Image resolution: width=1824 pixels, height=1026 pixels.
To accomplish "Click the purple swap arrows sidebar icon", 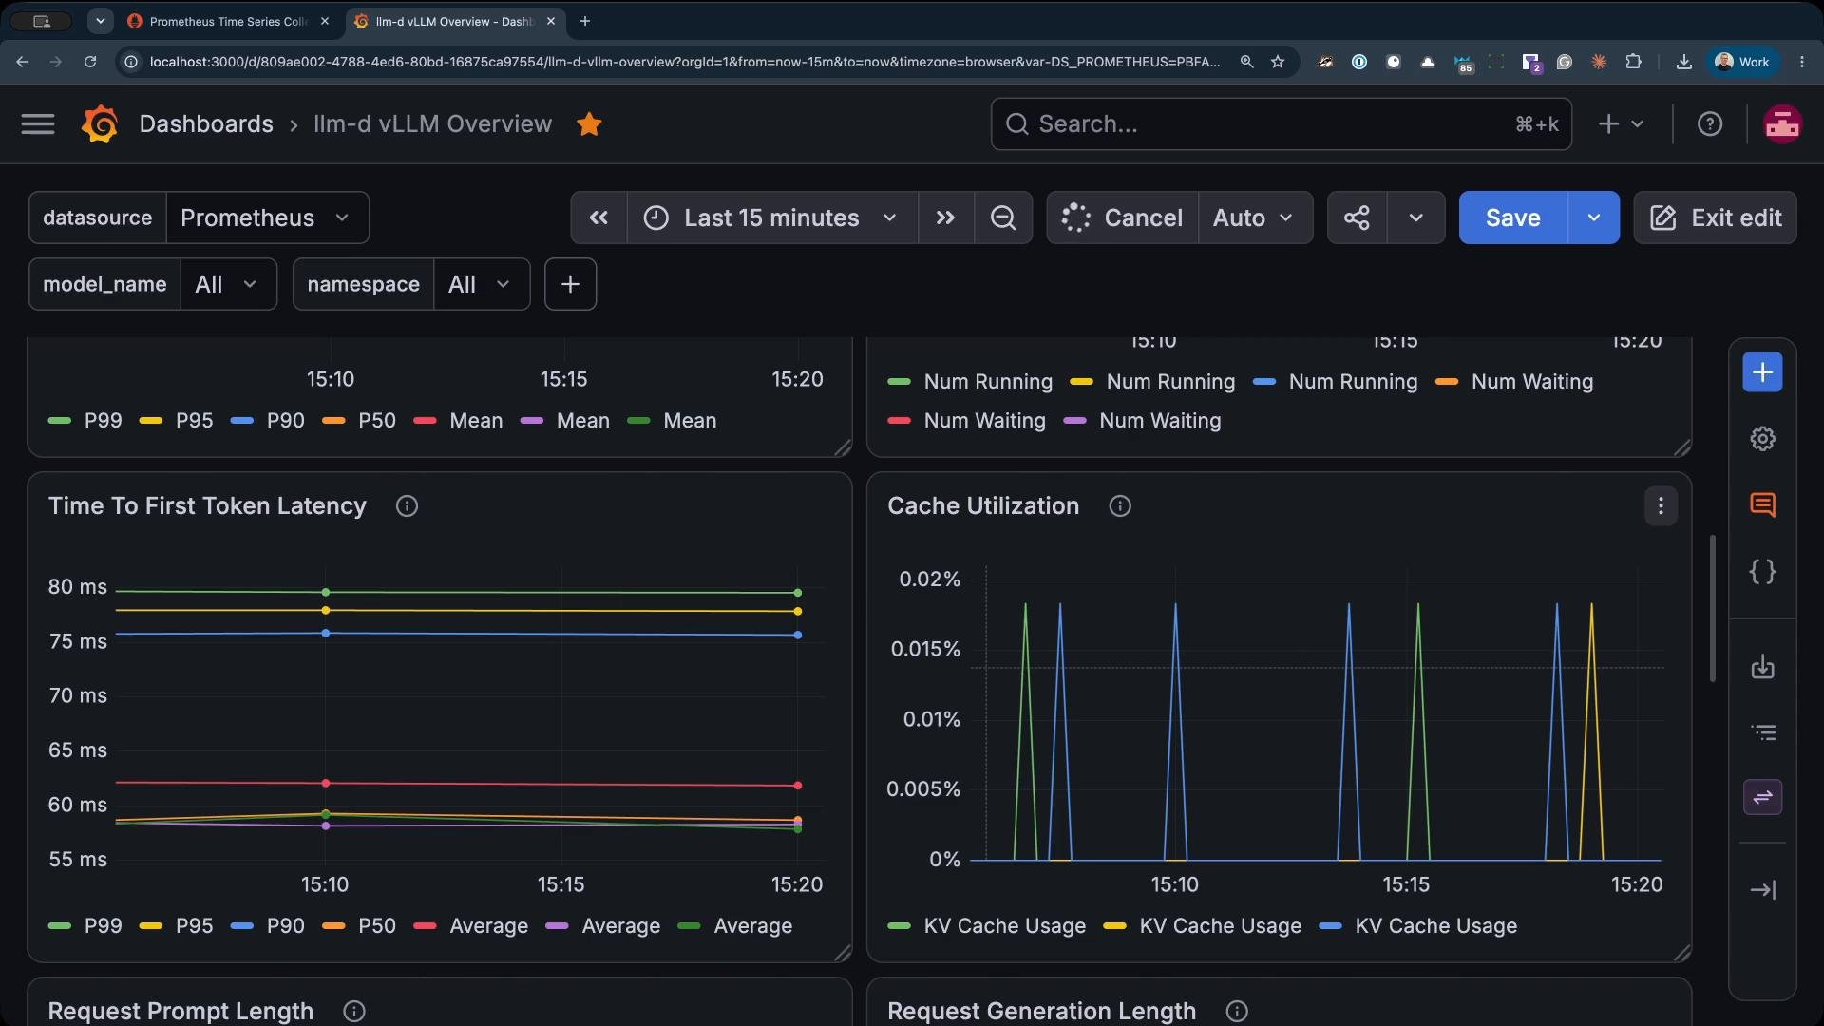I will click(1763, 797).
